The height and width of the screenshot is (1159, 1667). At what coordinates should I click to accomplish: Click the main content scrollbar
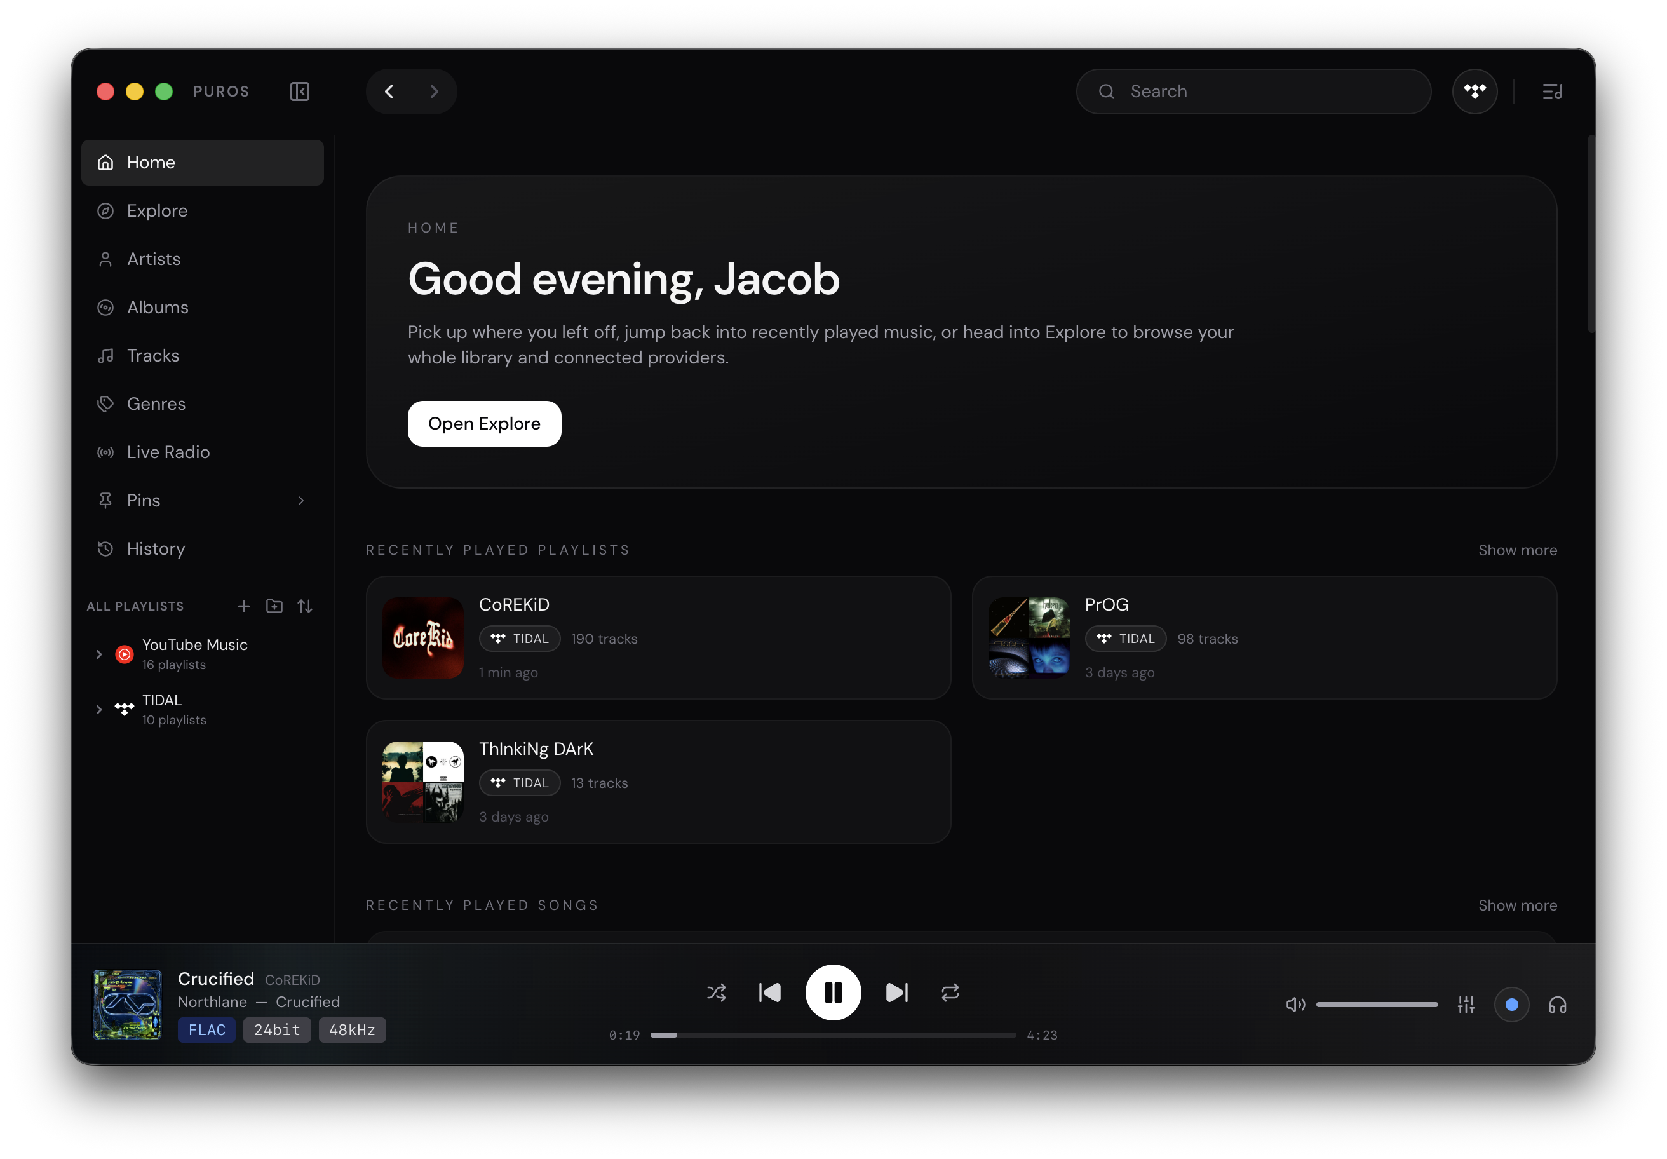1590,234
